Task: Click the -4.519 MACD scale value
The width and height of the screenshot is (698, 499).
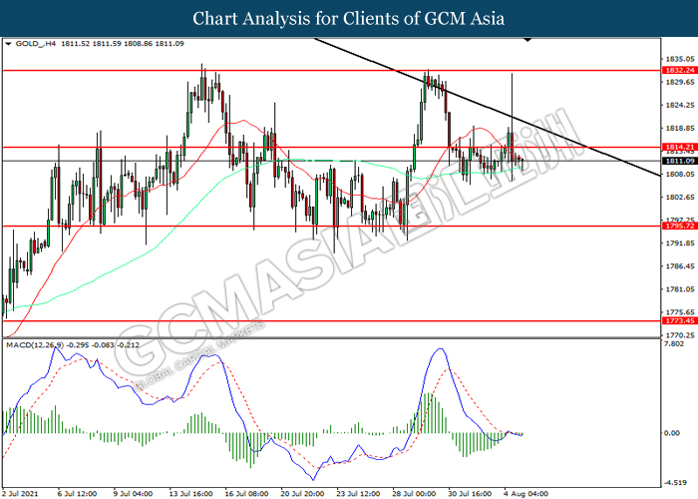Action: 675,482
